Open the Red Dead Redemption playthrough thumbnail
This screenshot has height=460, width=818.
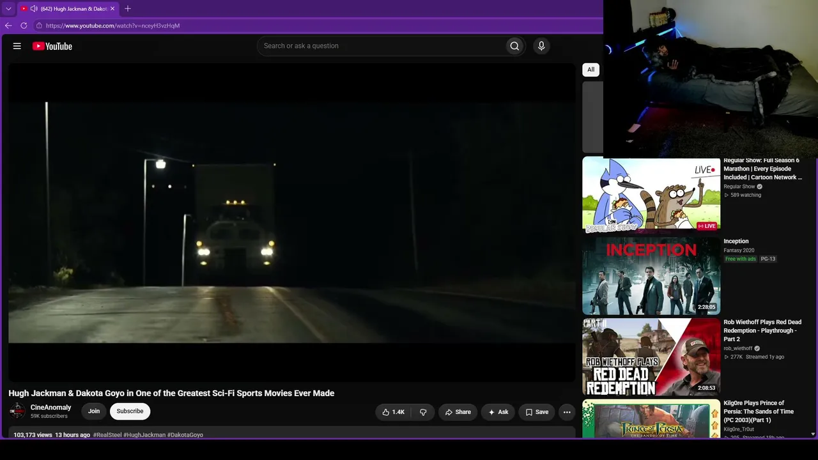(651, 357)
